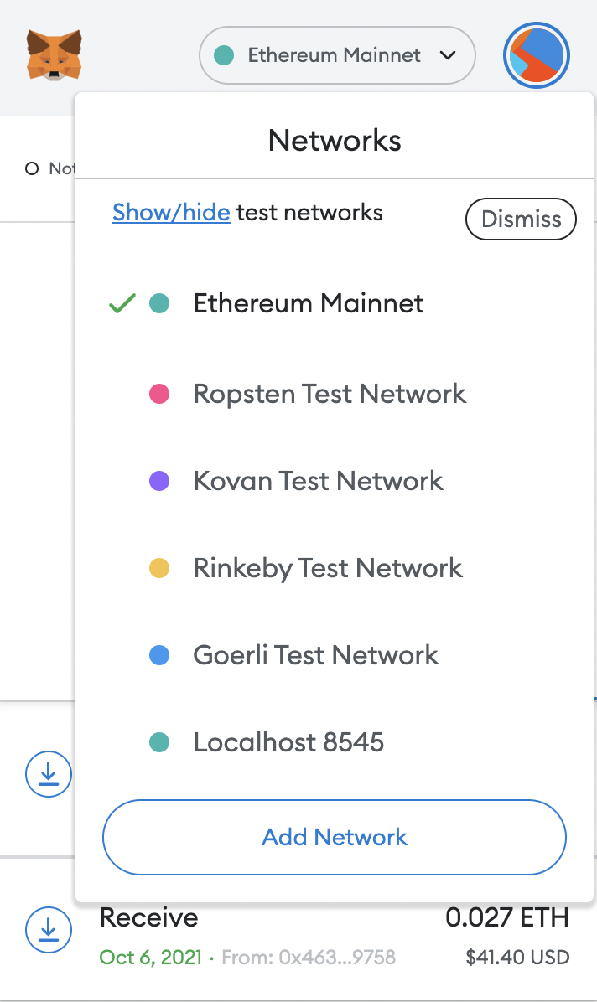Click the Oct 6 receive transaction icon
597x1002 pixels.
49,928
